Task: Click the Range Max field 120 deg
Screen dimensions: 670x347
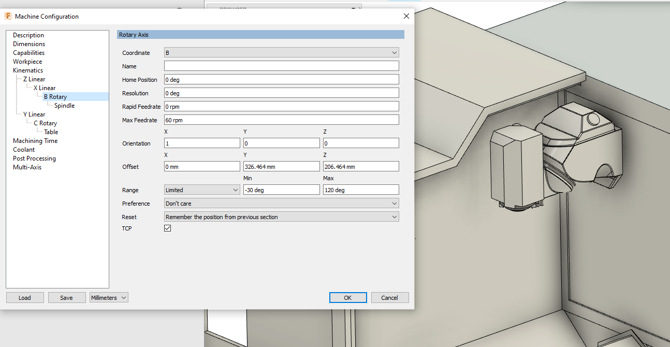Action: [361, 190]
